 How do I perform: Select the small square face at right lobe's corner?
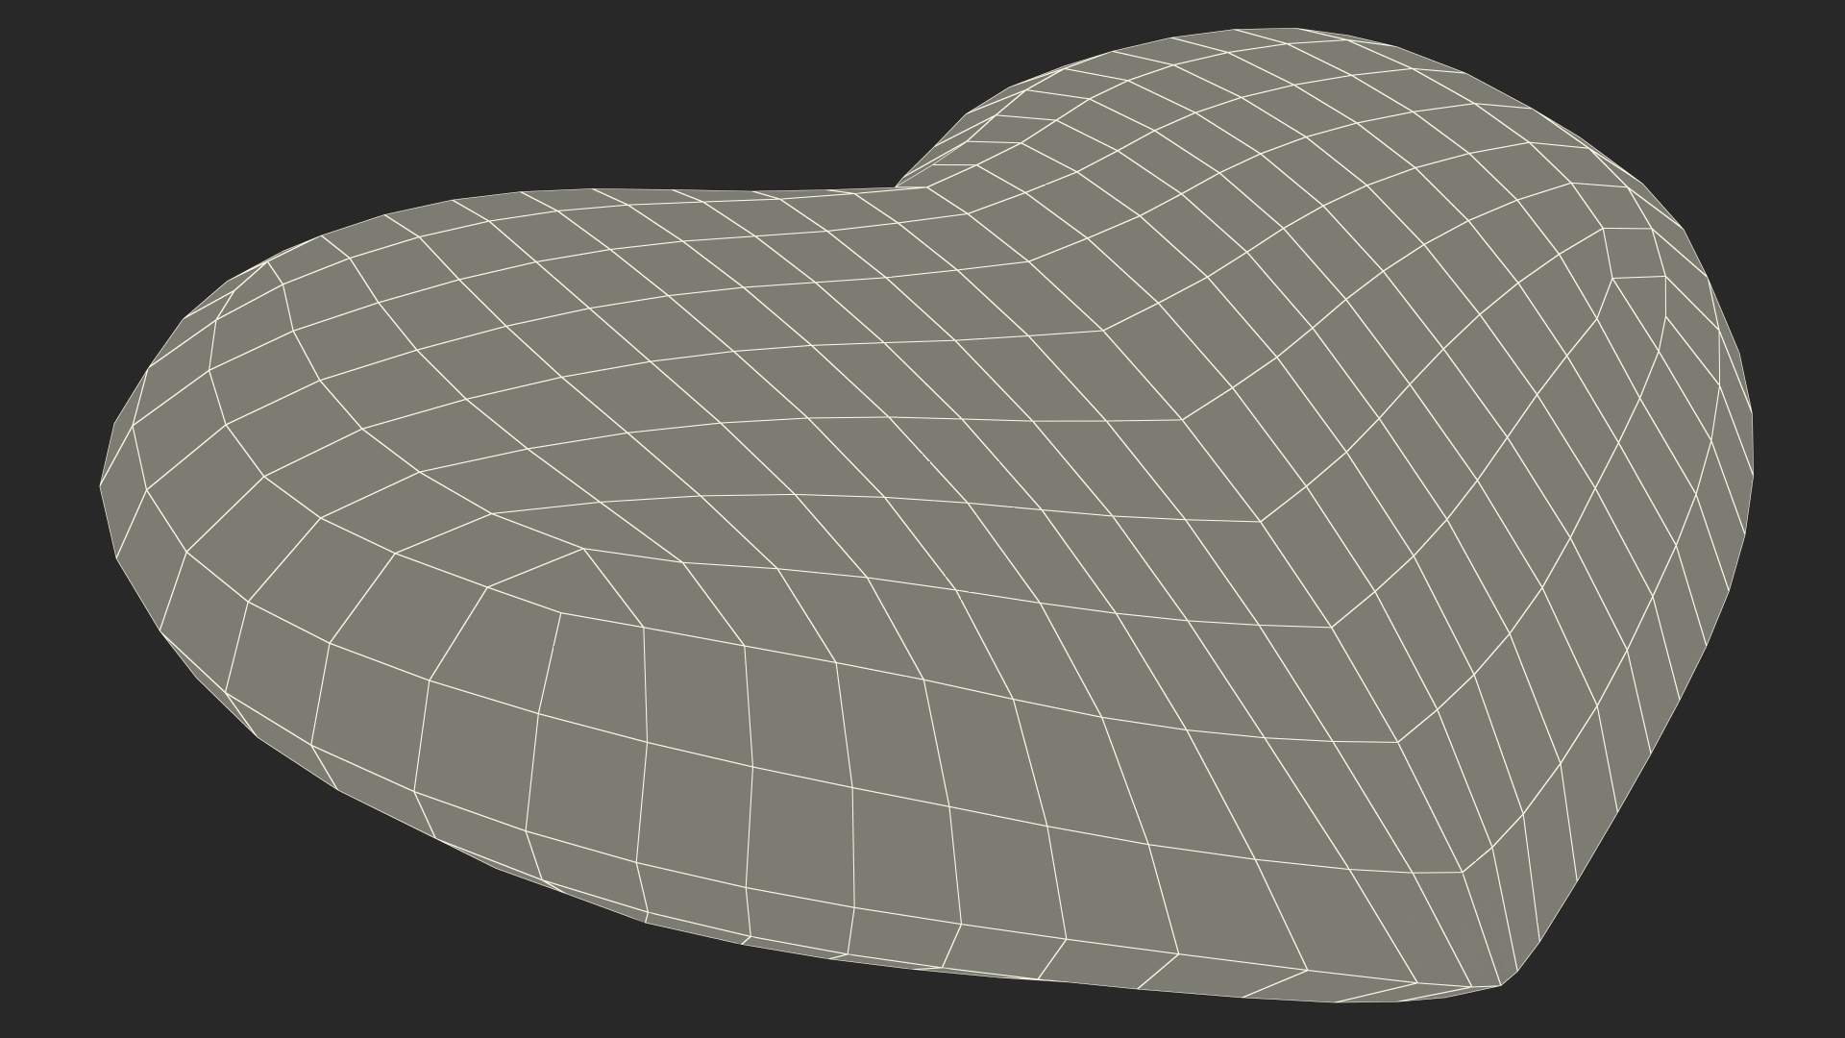point(1634,253)
